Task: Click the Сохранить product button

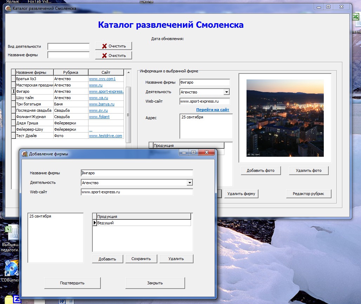Action: pos(141,259)
